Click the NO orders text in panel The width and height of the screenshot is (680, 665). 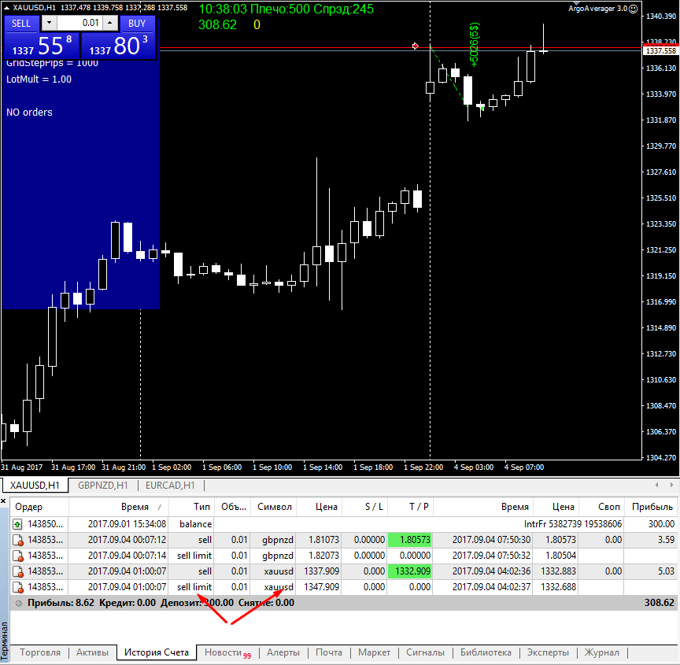click(x=29, y=113)
